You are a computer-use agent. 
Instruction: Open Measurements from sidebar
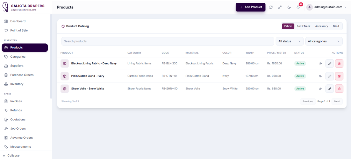[25, 147]
